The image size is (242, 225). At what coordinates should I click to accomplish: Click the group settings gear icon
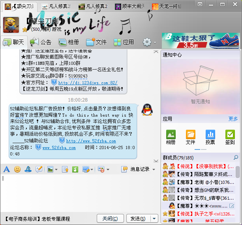coord(147,42)
